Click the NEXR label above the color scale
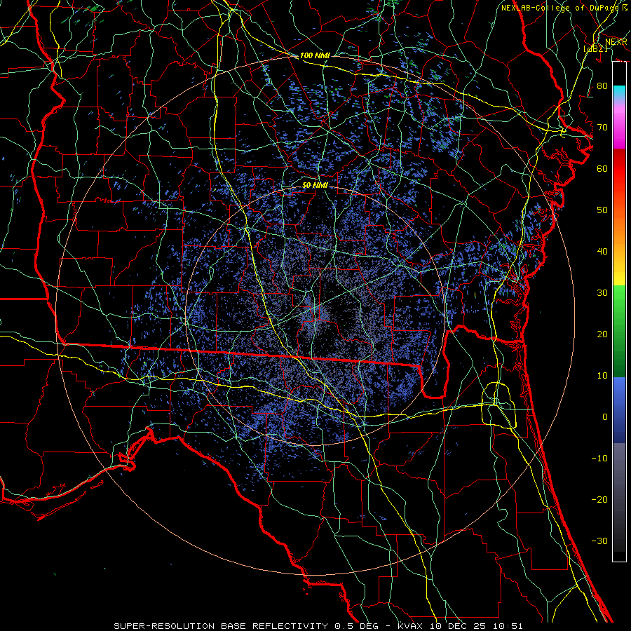The height and width of the screenshot is (631, 631). (x=616, y=42)
